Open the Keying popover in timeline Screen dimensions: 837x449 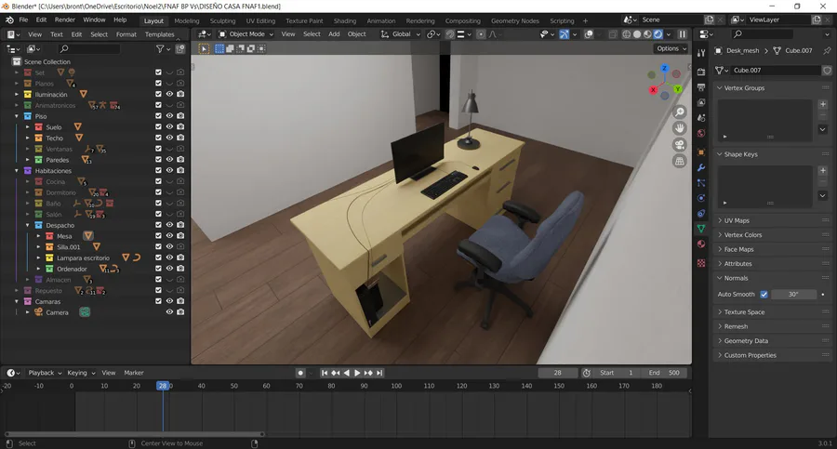coord(81,373)
